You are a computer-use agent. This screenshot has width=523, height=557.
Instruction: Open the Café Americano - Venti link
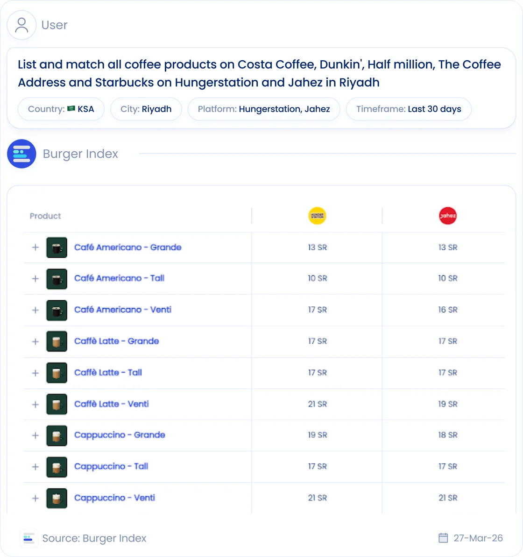122,310
